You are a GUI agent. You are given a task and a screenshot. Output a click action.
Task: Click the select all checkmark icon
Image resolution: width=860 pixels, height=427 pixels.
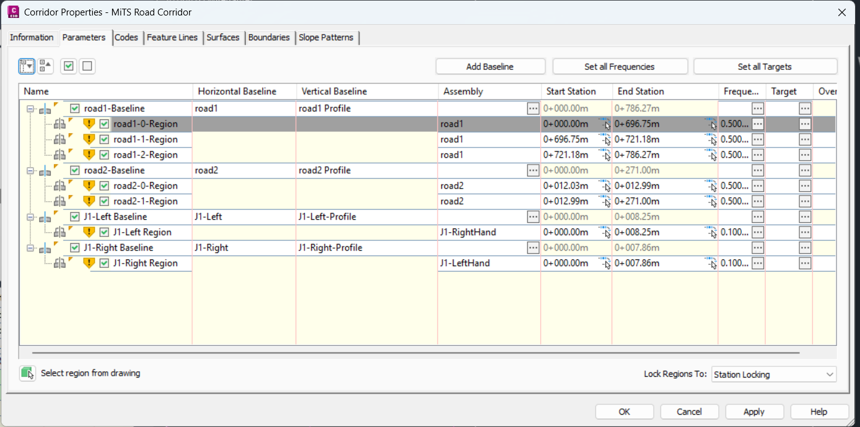(x=69, y=66)
